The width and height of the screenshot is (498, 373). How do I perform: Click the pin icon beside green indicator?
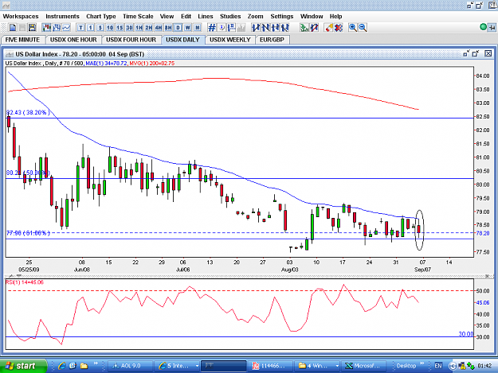pos(492,28)
